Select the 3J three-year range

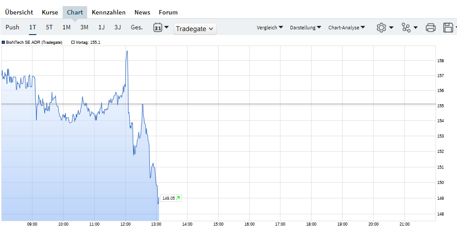point(117,28)
